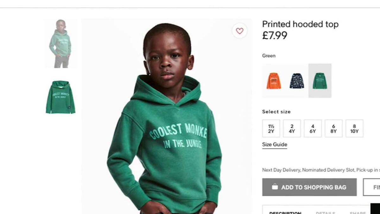Pick size 2-4Y
The image size is (380, 214).
click(292, 128)
